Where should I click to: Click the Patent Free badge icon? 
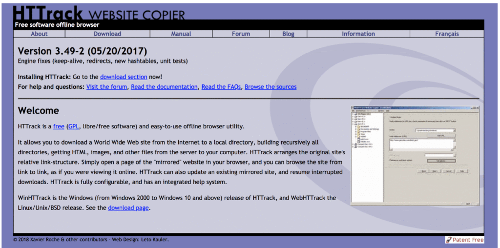pyautogui.click(x=464, y=240)
